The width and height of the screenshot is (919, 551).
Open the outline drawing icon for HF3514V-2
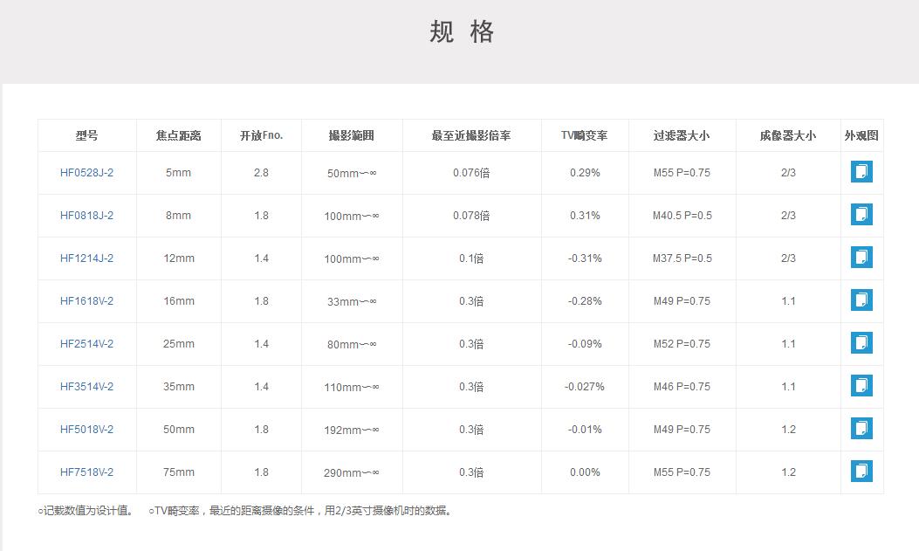(861, 386)
